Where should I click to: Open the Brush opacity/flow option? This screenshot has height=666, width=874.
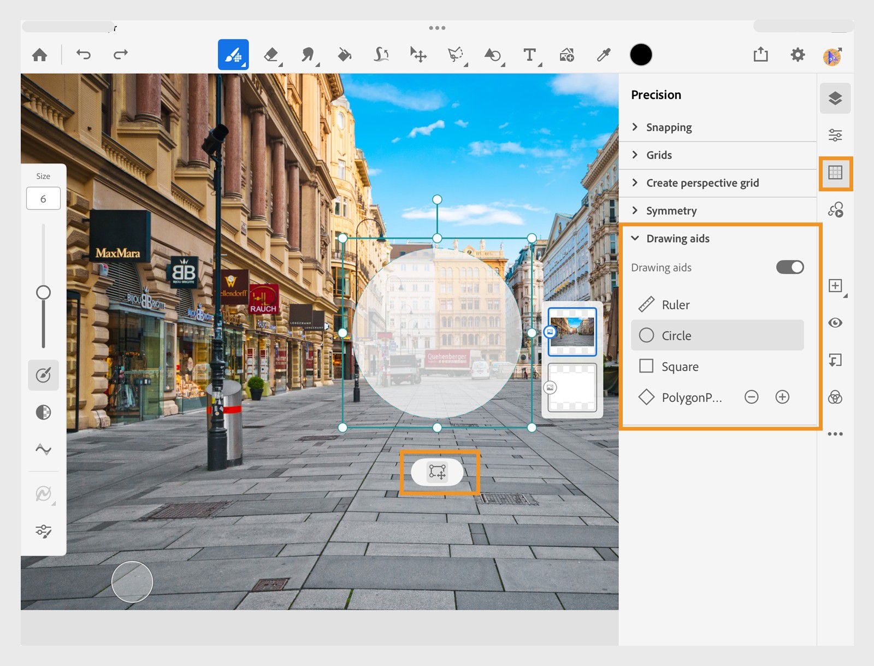coord(43,412)
